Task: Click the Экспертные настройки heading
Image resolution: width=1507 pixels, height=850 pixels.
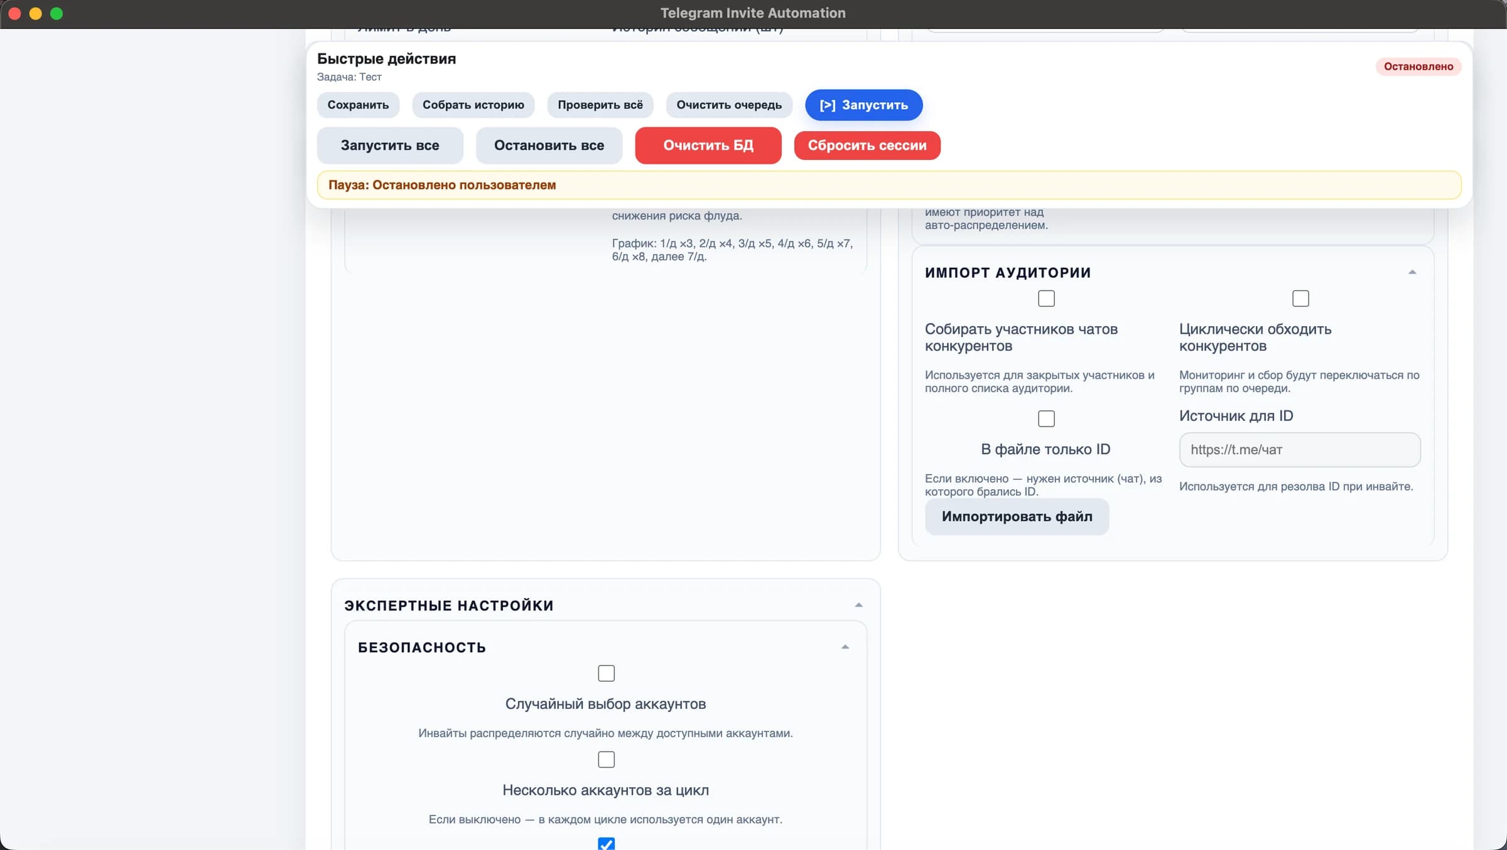Action: coord(449,606)
